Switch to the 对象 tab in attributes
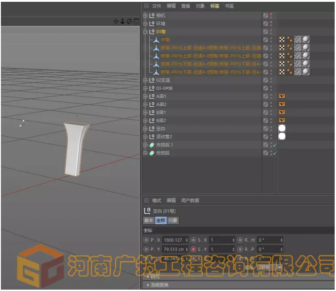 pos(173,220)
